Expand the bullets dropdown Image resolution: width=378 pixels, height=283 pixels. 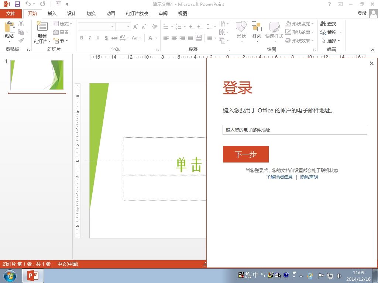tap(172, 27)
